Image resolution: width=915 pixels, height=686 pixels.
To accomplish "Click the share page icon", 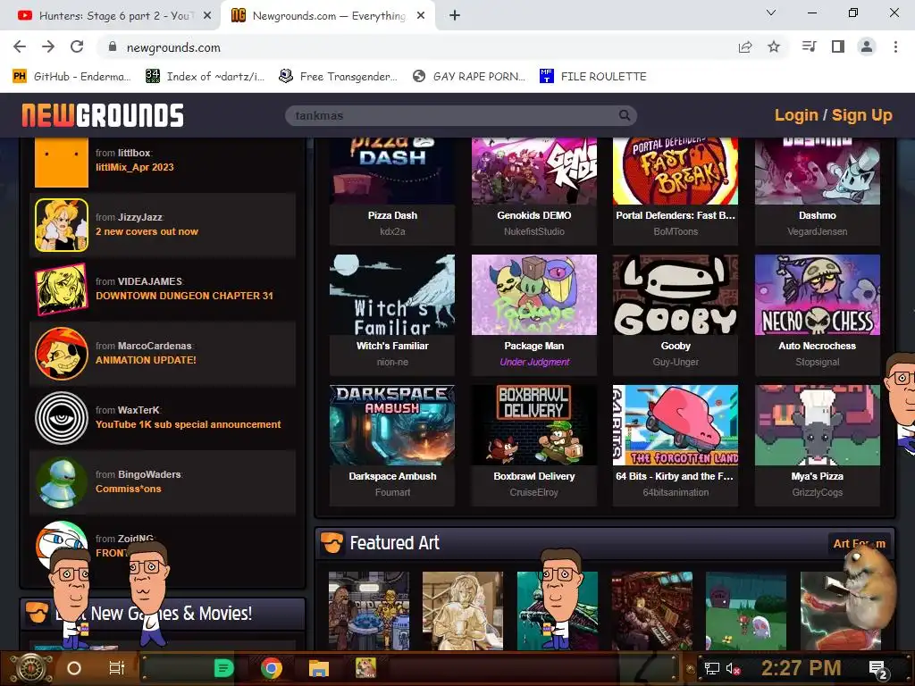I will (745, 46).
